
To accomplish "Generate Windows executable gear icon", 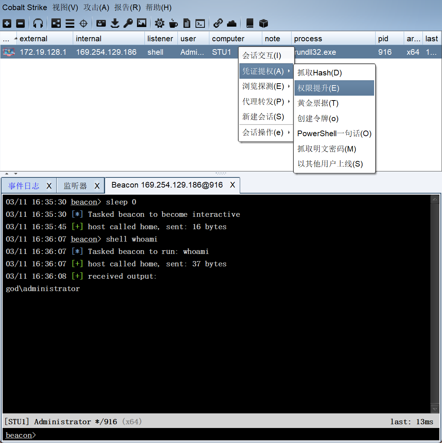I will tap(159, 24).
